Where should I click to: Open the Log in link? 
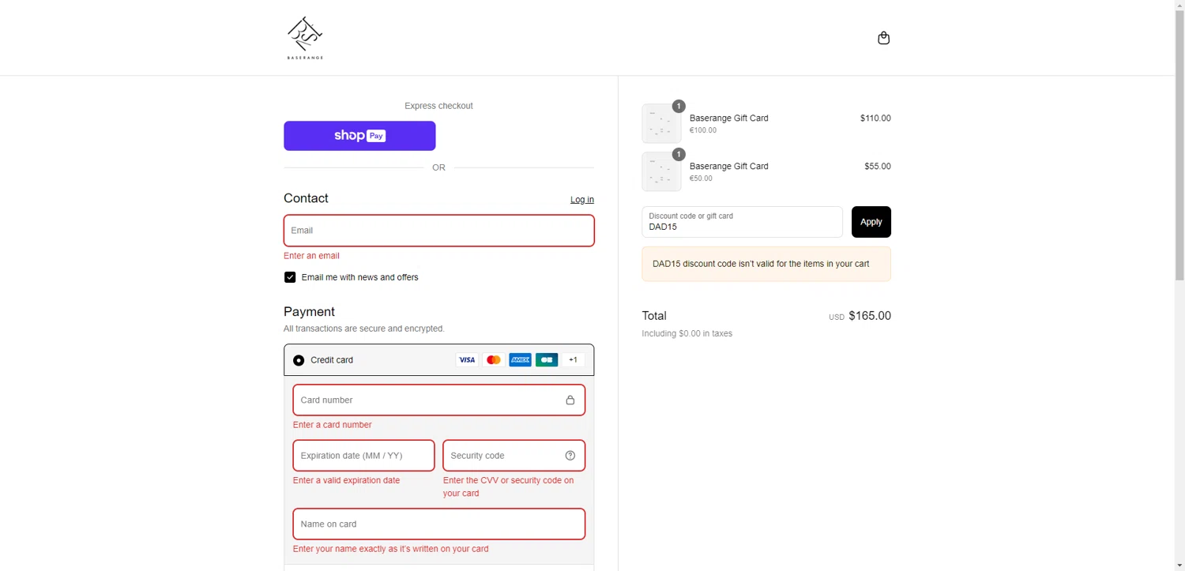tap(582, 200)
